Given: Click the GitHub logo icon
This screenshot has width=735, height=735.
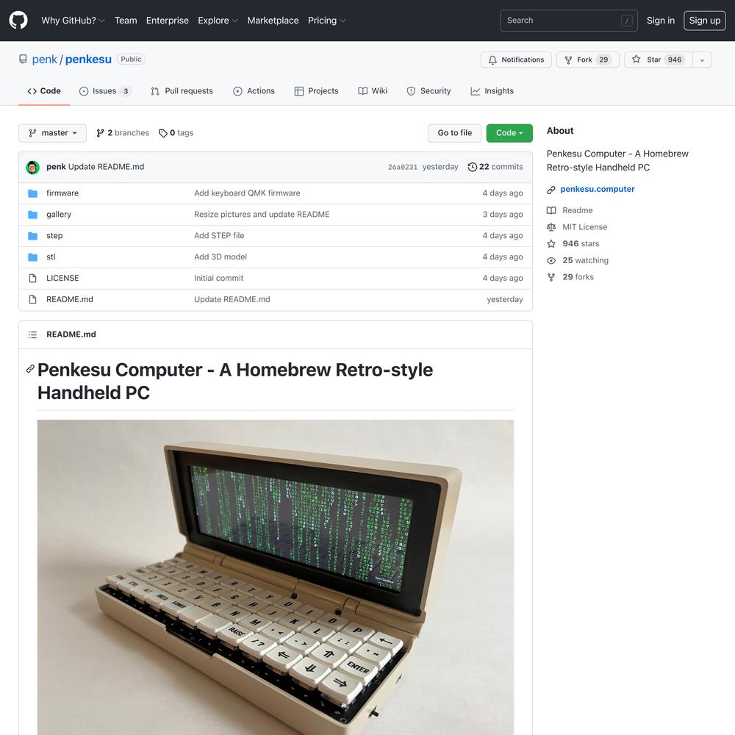Looking at the screenshot, I should point(18,21).
